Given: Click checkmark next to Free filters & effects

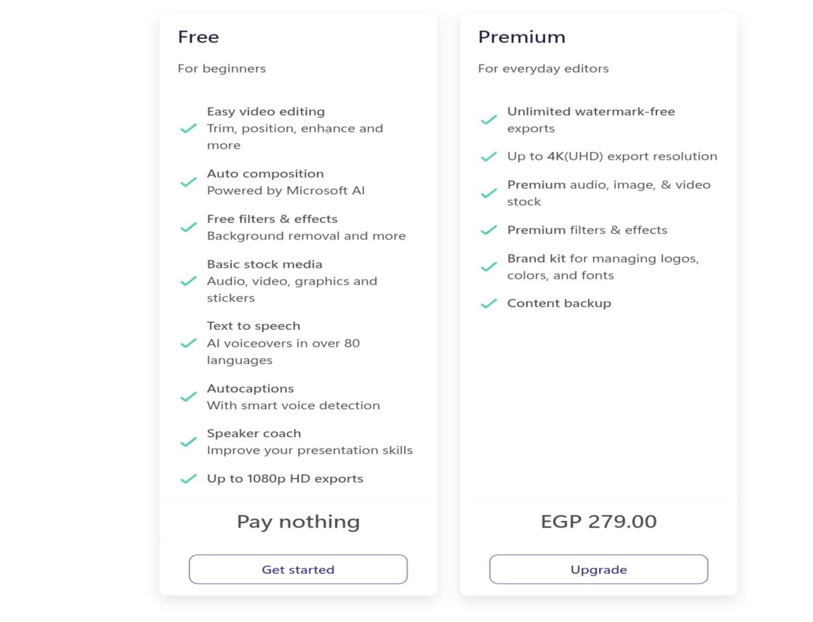Looking at the screenshot, I should 188,228.
